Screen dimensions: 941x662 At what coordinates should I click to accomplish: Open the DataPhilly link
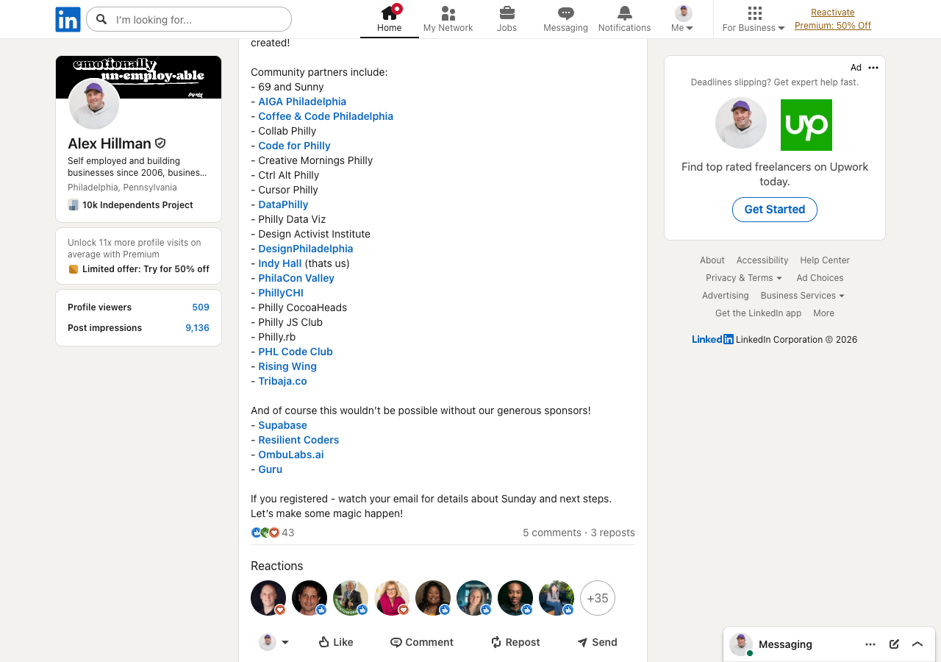click(283, 204)
